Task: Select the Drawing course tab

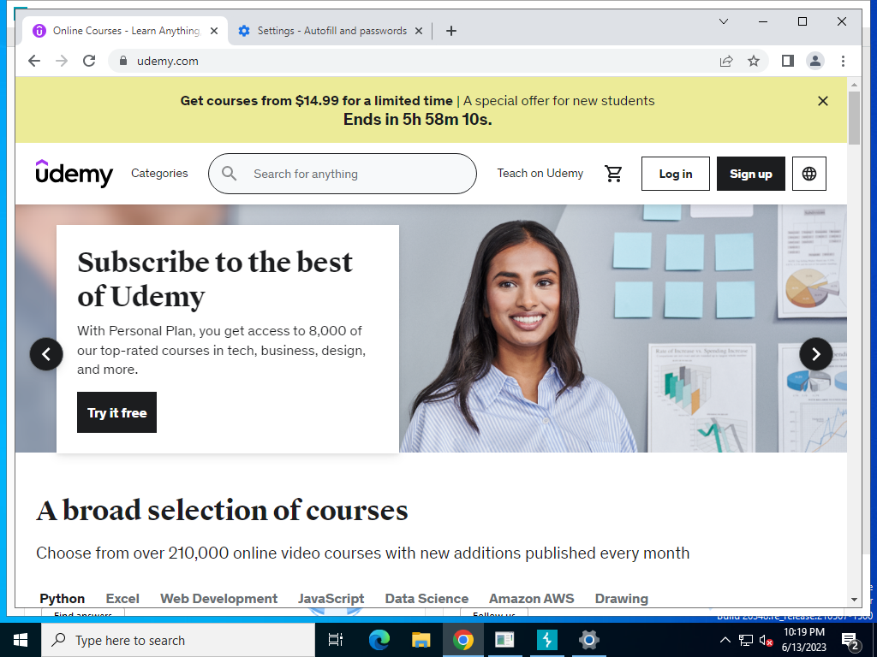Action: click(x=622, y=598)
